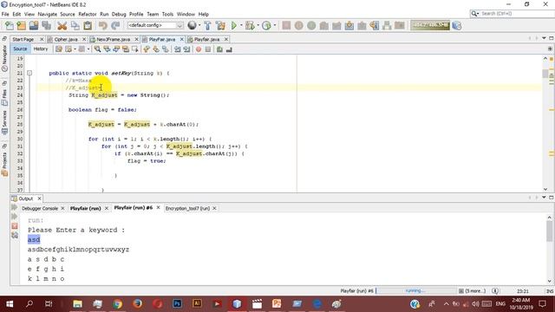The image size is (555, 312).
Task: Click the running progress bar in status bar
Action: (x=416, y=291)
